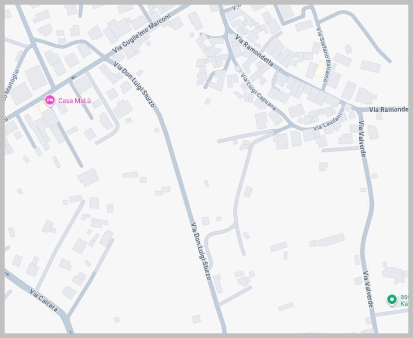Select the Via Guglielmo Marconi street label
This screenshot has width=413, height=338.
pyautogui.click(x=141, y=33)
